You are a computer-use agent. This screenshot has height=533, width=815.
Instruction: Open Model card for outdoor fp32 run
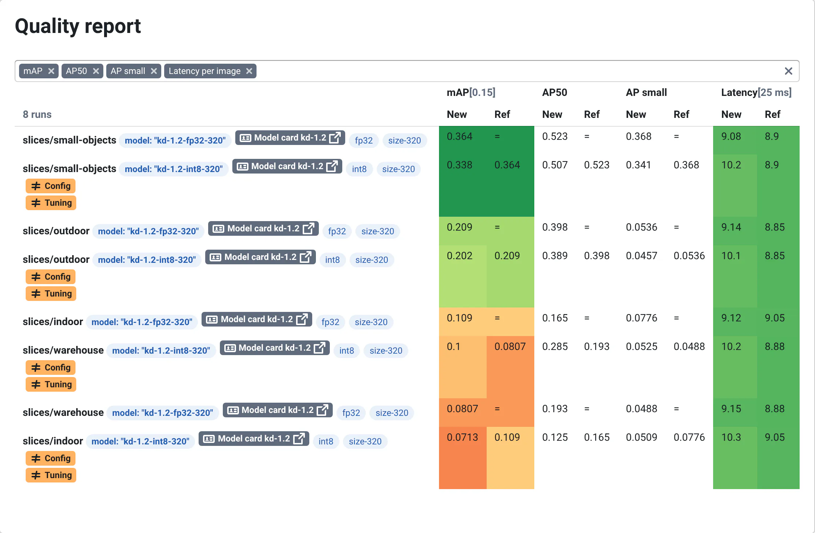pos(263,228)
